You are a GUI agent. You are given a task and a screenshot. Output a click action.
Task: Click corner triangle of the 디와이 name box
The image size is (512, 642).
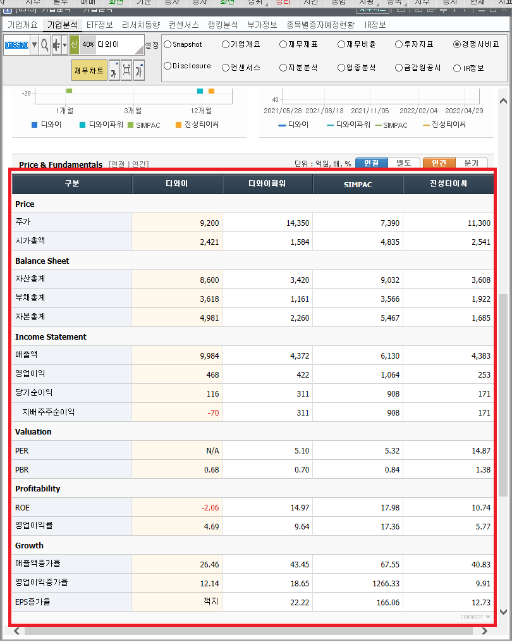click(x=140, y=50)
